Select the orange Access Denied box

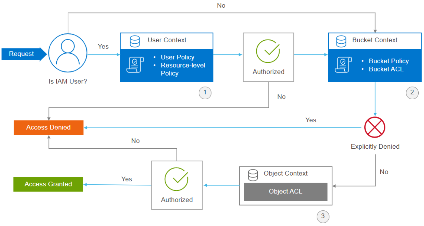pyautogui.click(x=48, y=127)
